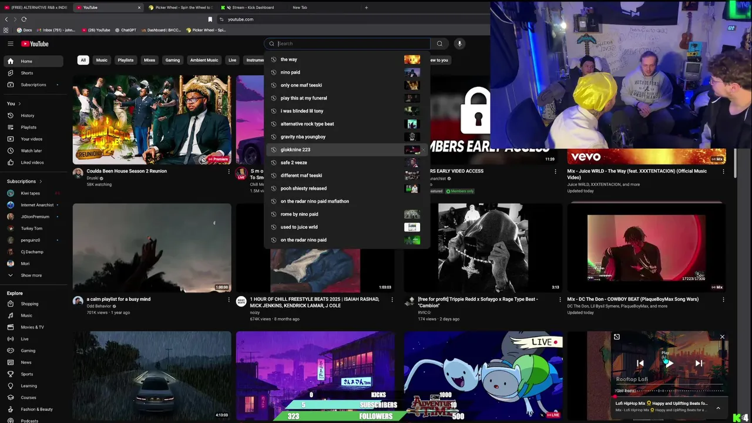Open Playlists in the sidebar

(x=33, y=127)
